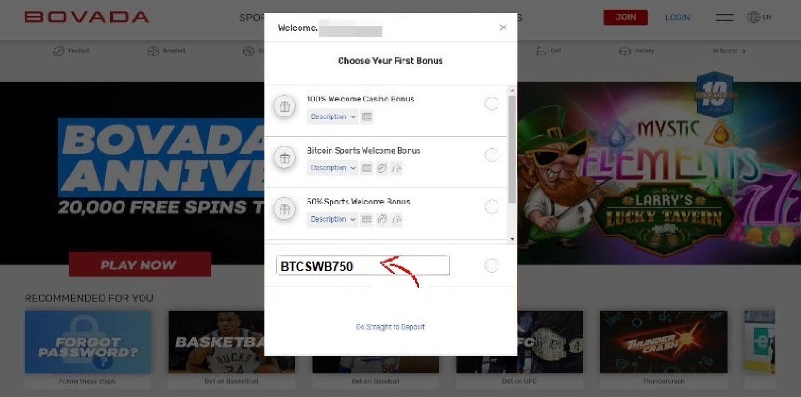Click the Hockey sport icon
801x397 pixels.
[x=625, y=51]
